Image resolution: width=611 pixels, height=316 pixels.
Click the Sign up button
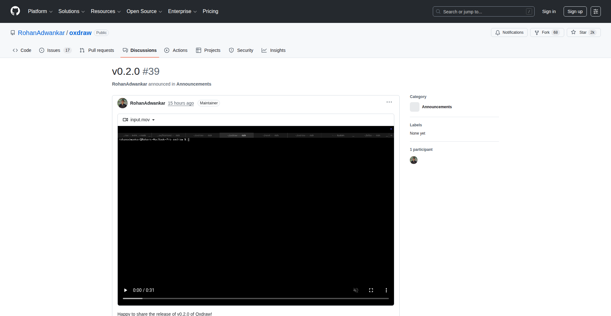pyautogui.click(x=575, y=11)
